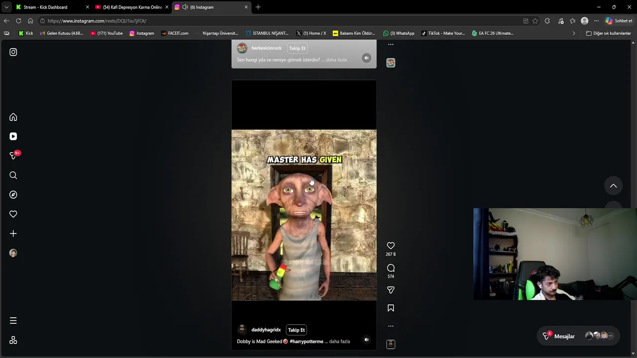Open the Search magnifier in sidebar
Image resolution: width=637 pixels, height=358 pixels.
click(13, 175)
